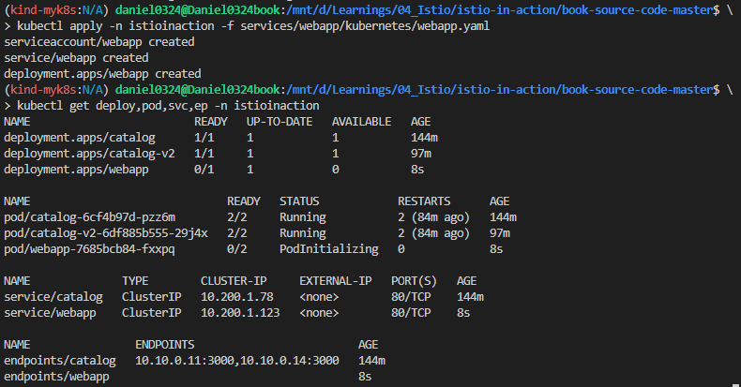This screenshot has width=741, height=387.
Task: Click endpoints value 10.10.0.11:3000,10.10.0.14:3000
Action: click(x=236, y=361)
